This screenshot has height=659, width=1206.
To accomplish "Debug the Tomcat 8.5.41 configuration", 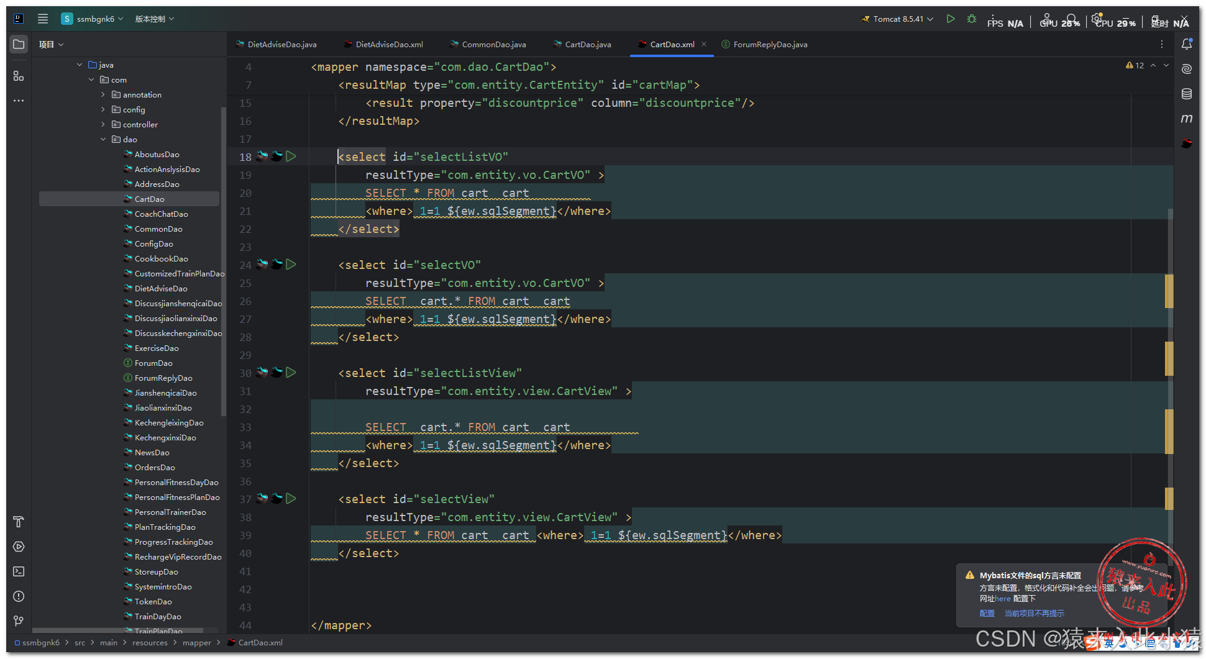I will (972, 19).
